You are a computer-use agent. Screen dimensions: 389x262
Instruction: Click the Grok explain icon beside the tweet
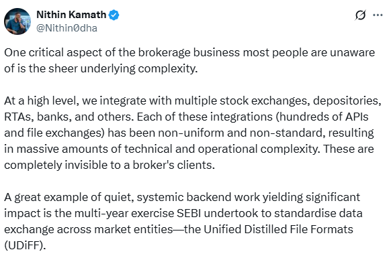[360, 15]
